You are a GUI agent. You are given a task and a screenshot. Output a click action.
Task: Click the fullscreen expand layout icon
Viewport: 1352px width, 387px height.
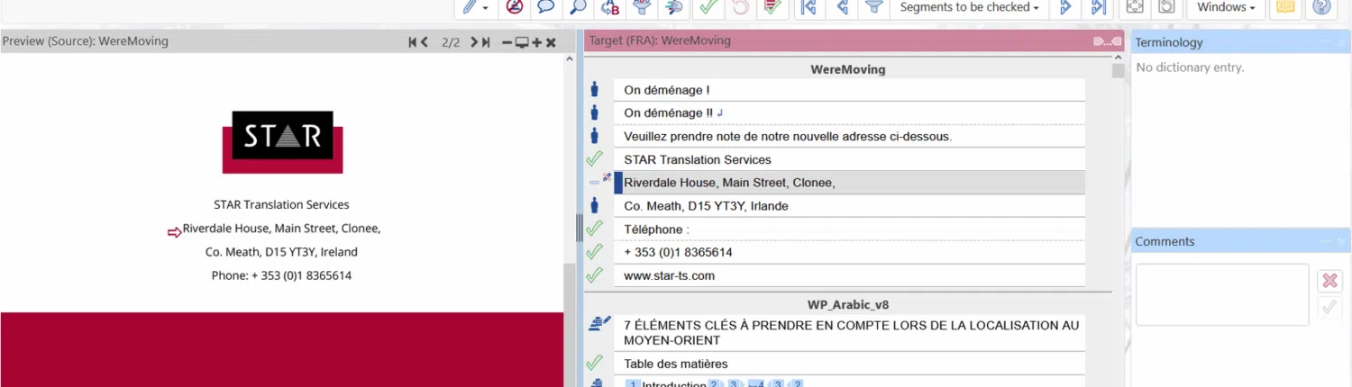pyautogui.click(x=1135, y=7)
